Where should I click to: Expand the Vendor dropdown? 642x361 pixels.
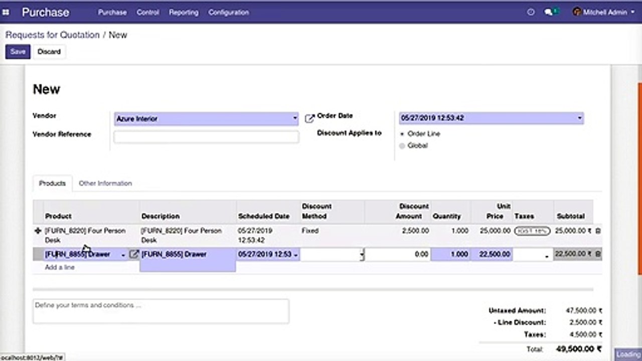(x=295, y=119)
